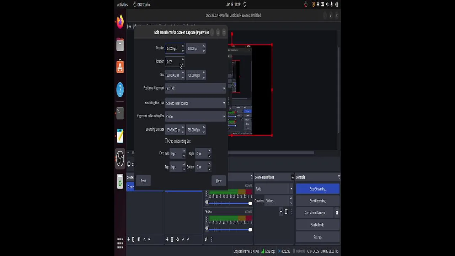Configure virtual camera with the gear icon
The width and height of the screenshot is (455, 256).
(337, 213)
